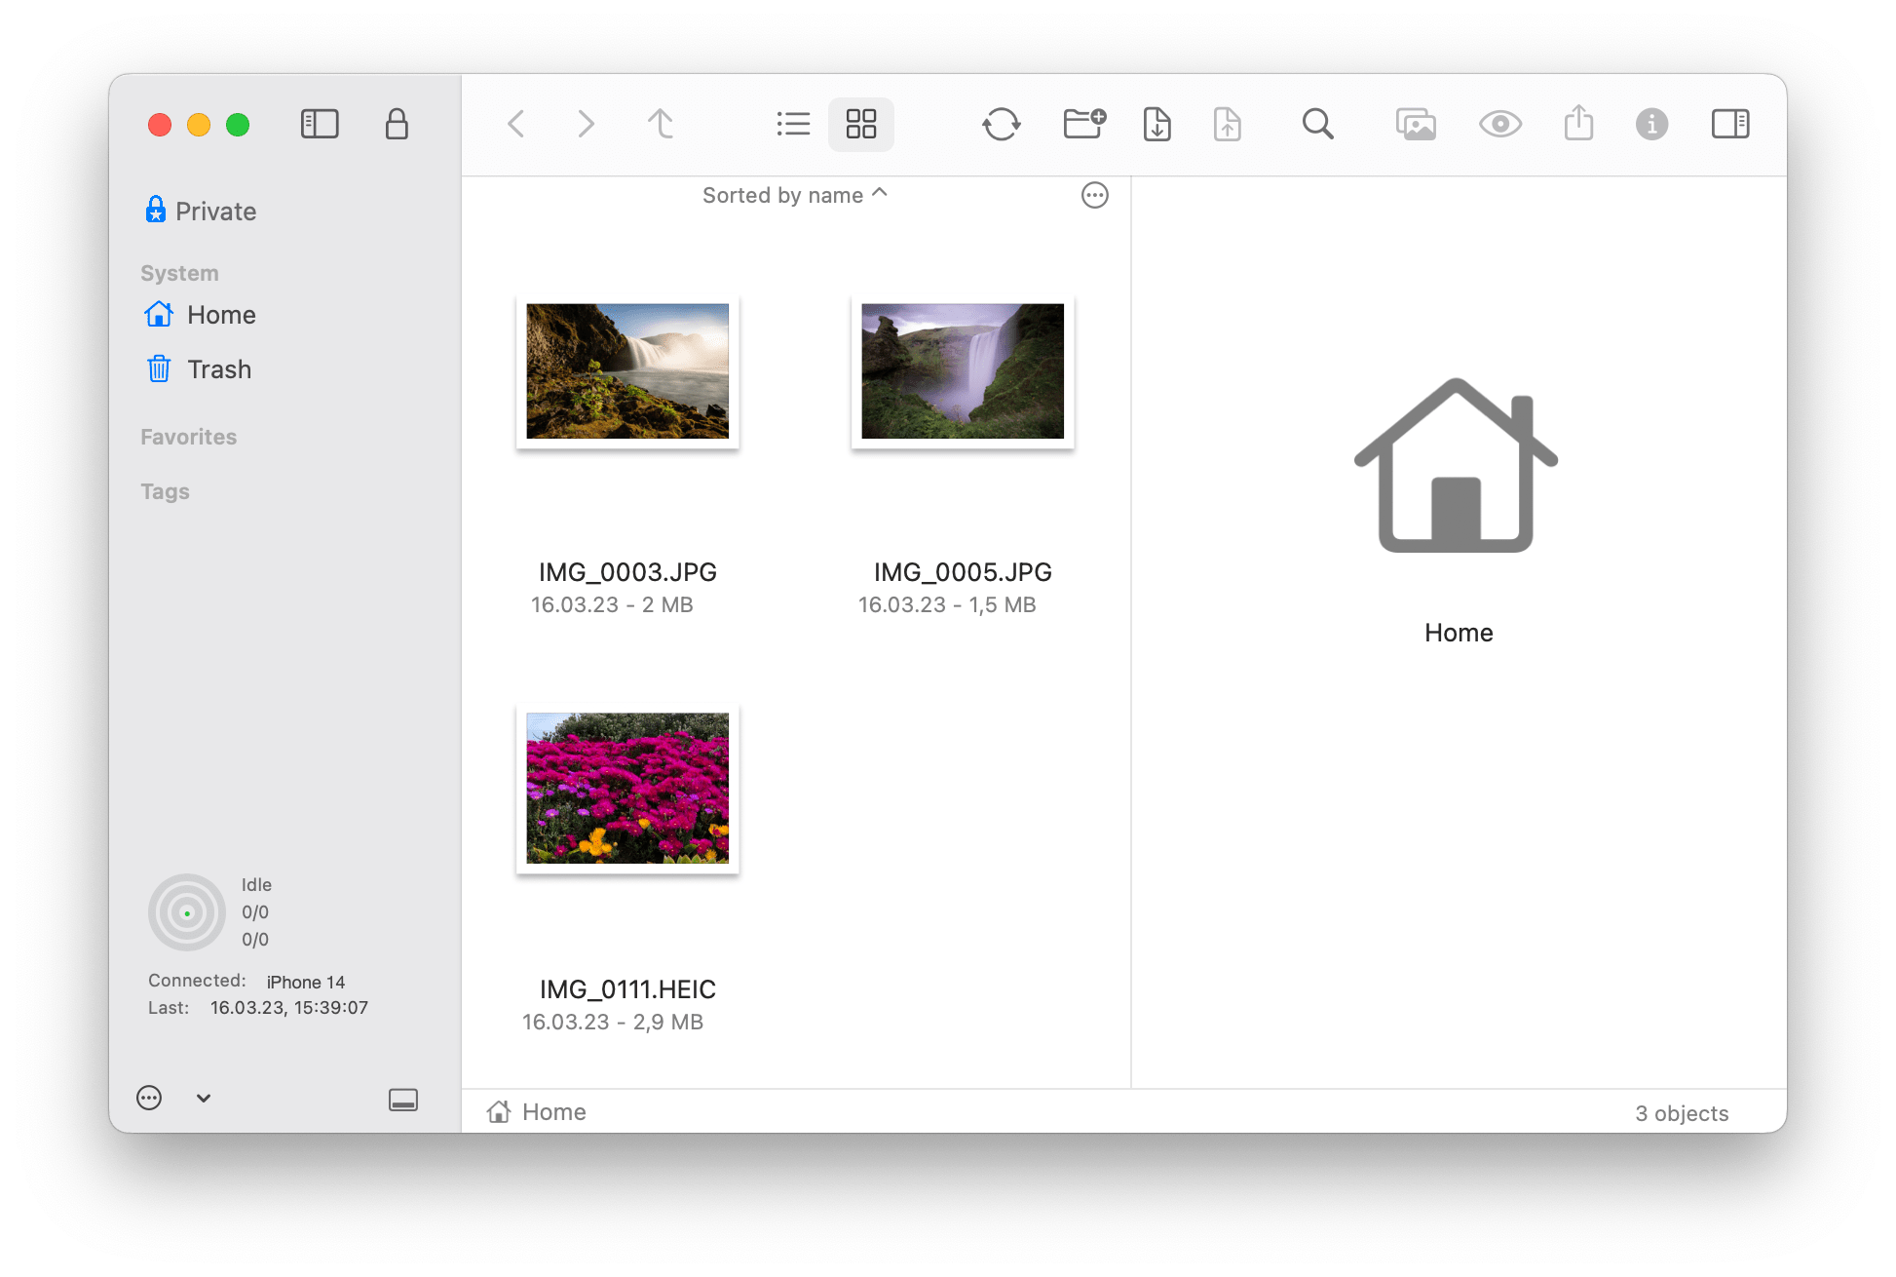Screen dimensions: 1896x1277
Task: Show file info using the info icon
Action: pos(1651,124)
